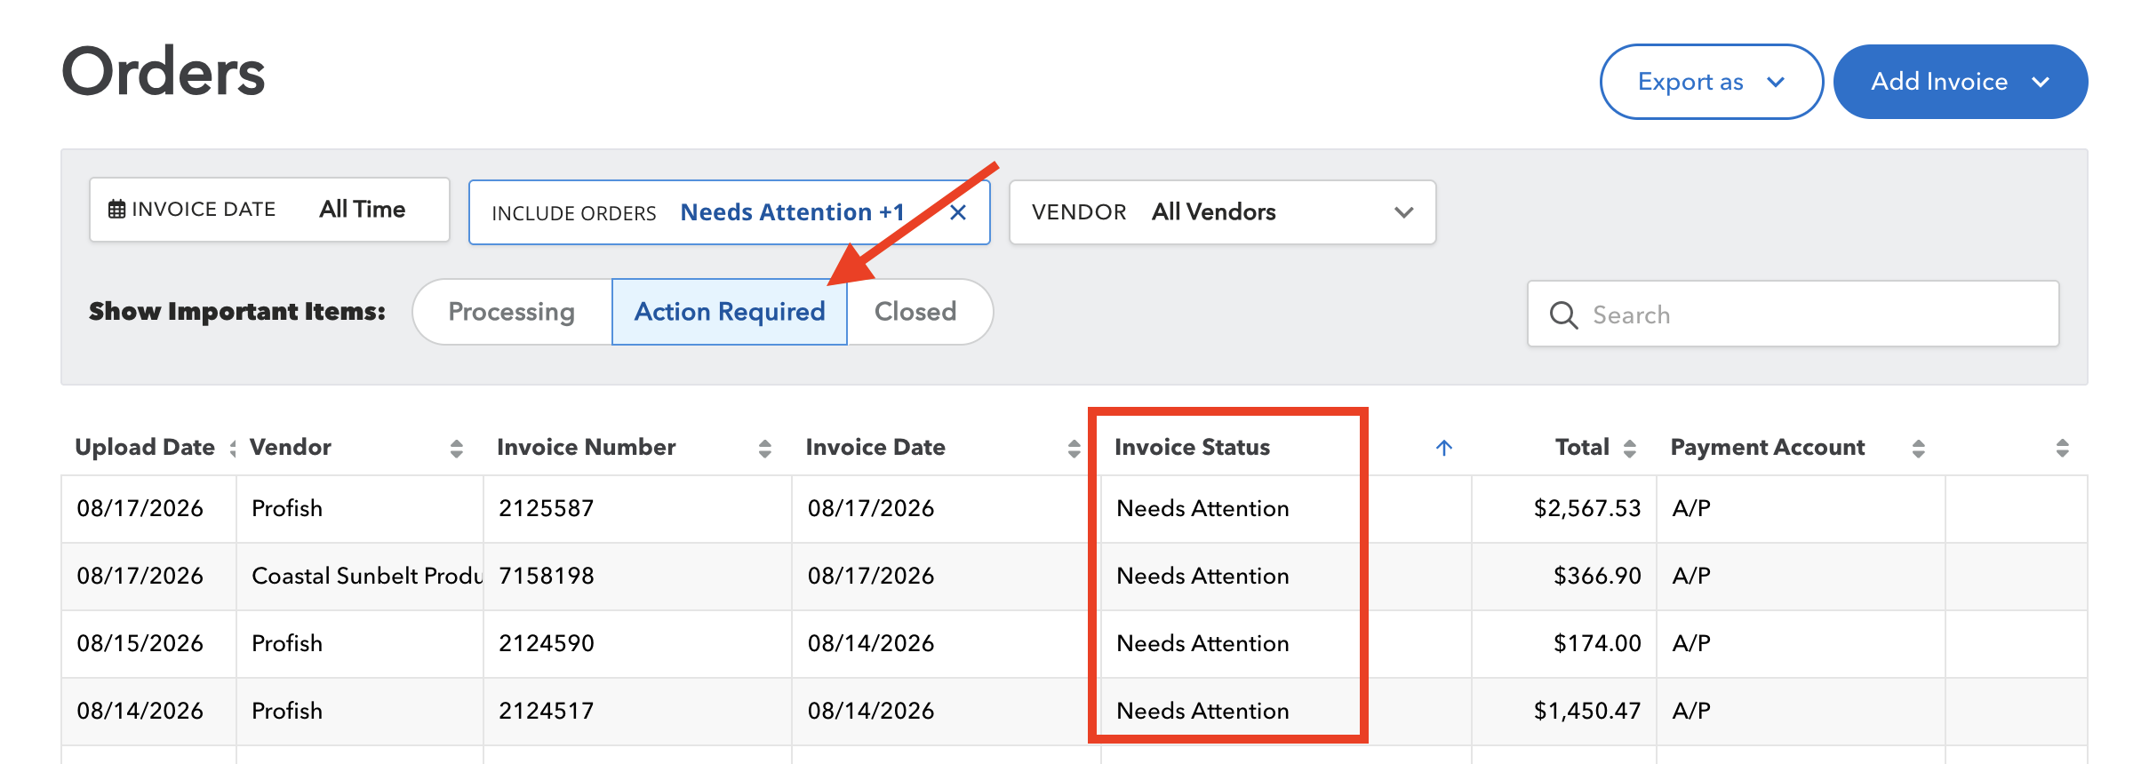Image resolution: width=2133 pixels, height=764 pixels.
Task: Open invoice number 7158198
Action: [546, 576]
